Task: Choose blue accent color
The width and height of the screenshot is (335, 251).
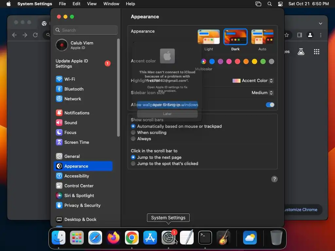Action: coord(212,62)
